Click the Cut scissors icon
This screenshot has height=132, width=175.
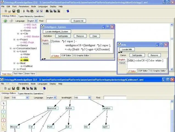(24, 11)
